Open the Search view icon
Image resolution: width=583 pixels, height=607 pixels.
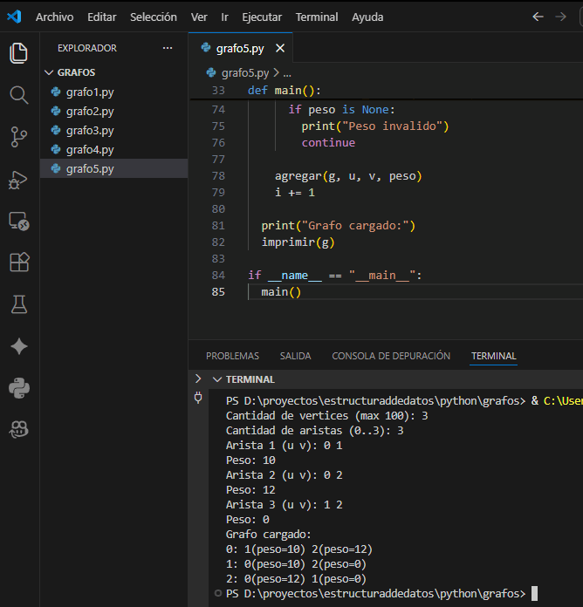pyautogui.click(x=18, y=94)
